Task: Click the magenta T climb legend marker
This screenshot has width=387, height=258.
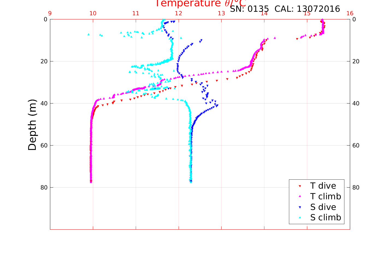Action: [x=300, y=197]
